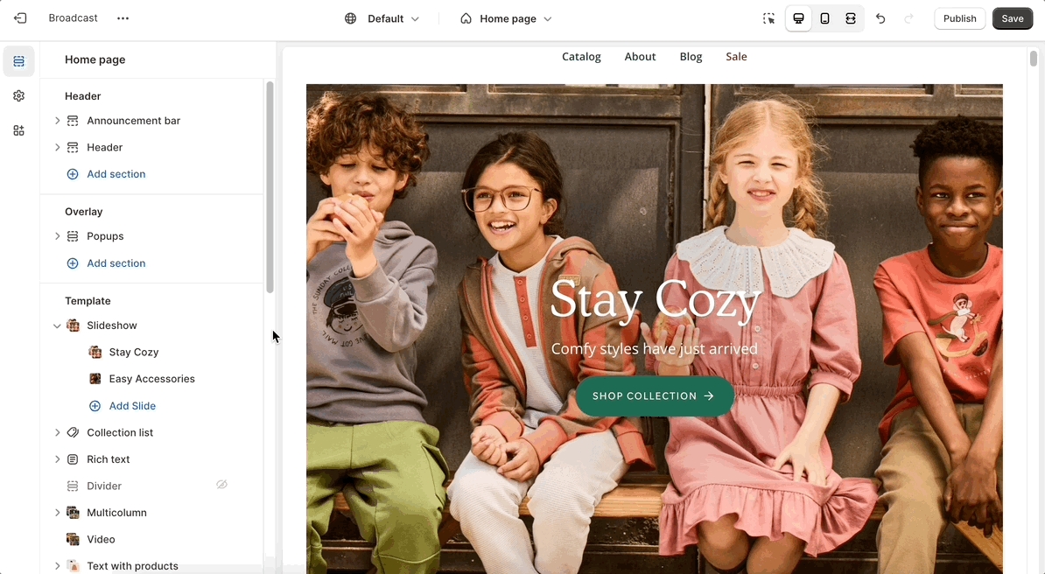Click the Publish button
This screenshot has height=574, width=1045.
959,18
